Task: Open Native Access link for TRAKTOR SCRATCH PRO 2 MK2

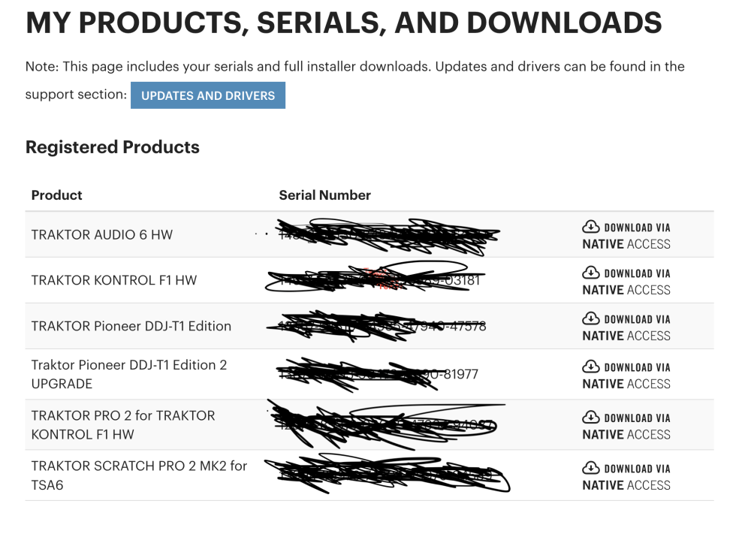Action: (x=626, y=477)
